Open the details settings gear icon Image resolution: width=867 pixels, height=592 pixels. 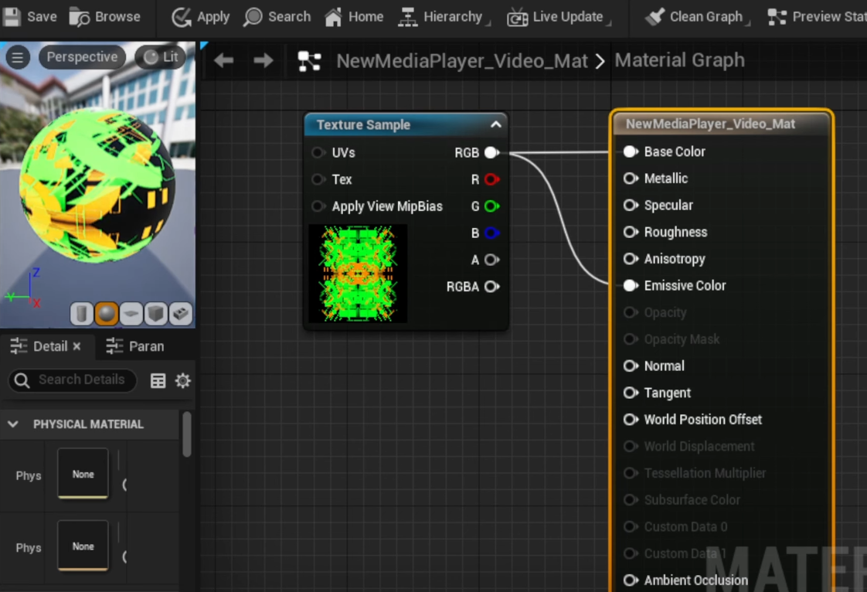click(183, 380)
